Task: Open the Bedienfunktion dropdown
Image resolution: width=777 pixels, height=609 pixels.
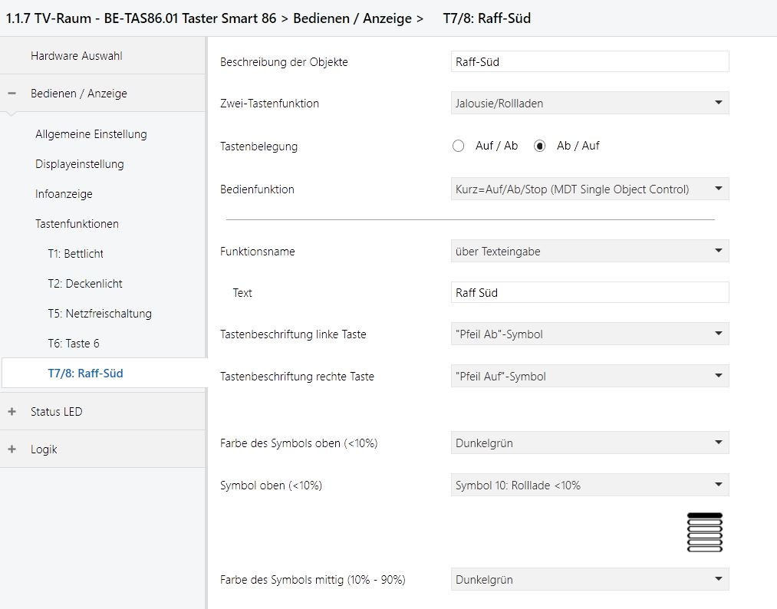Action: (x=589, y=189)
